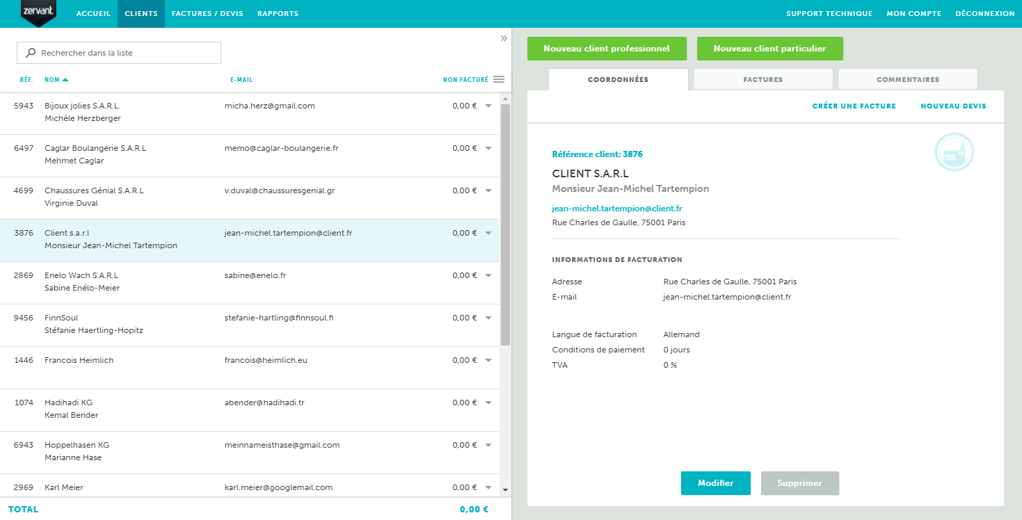Open dropdown for Hoppelhasen KG row
1022x520 pixels.
[x=488, y=445]
